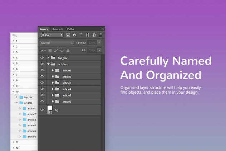
Task: Click the lock all padlock icon
Action: [68, 50]
